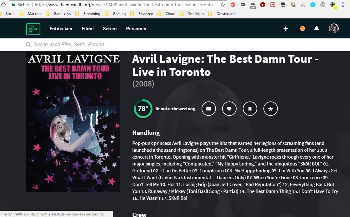Screen dimensions: 350x217
Task: Click the search magnifier icon
Action: pos(28,45)
